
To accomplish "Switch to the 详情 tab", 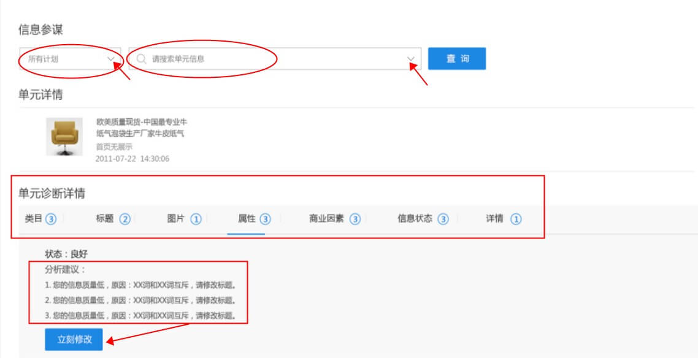I will click(494, 219).
